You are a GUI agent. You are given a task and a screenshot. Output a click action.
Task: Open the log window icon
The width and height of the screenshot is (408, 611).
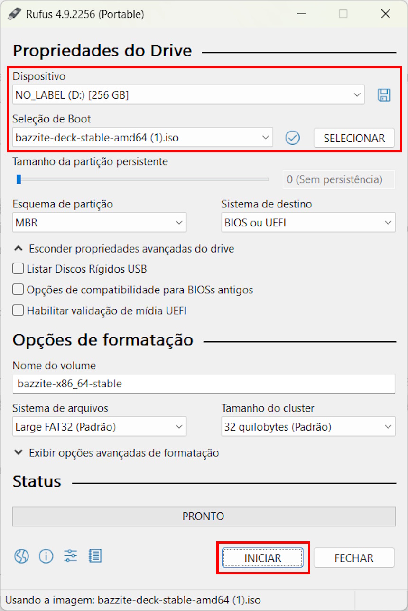(94, 556)
